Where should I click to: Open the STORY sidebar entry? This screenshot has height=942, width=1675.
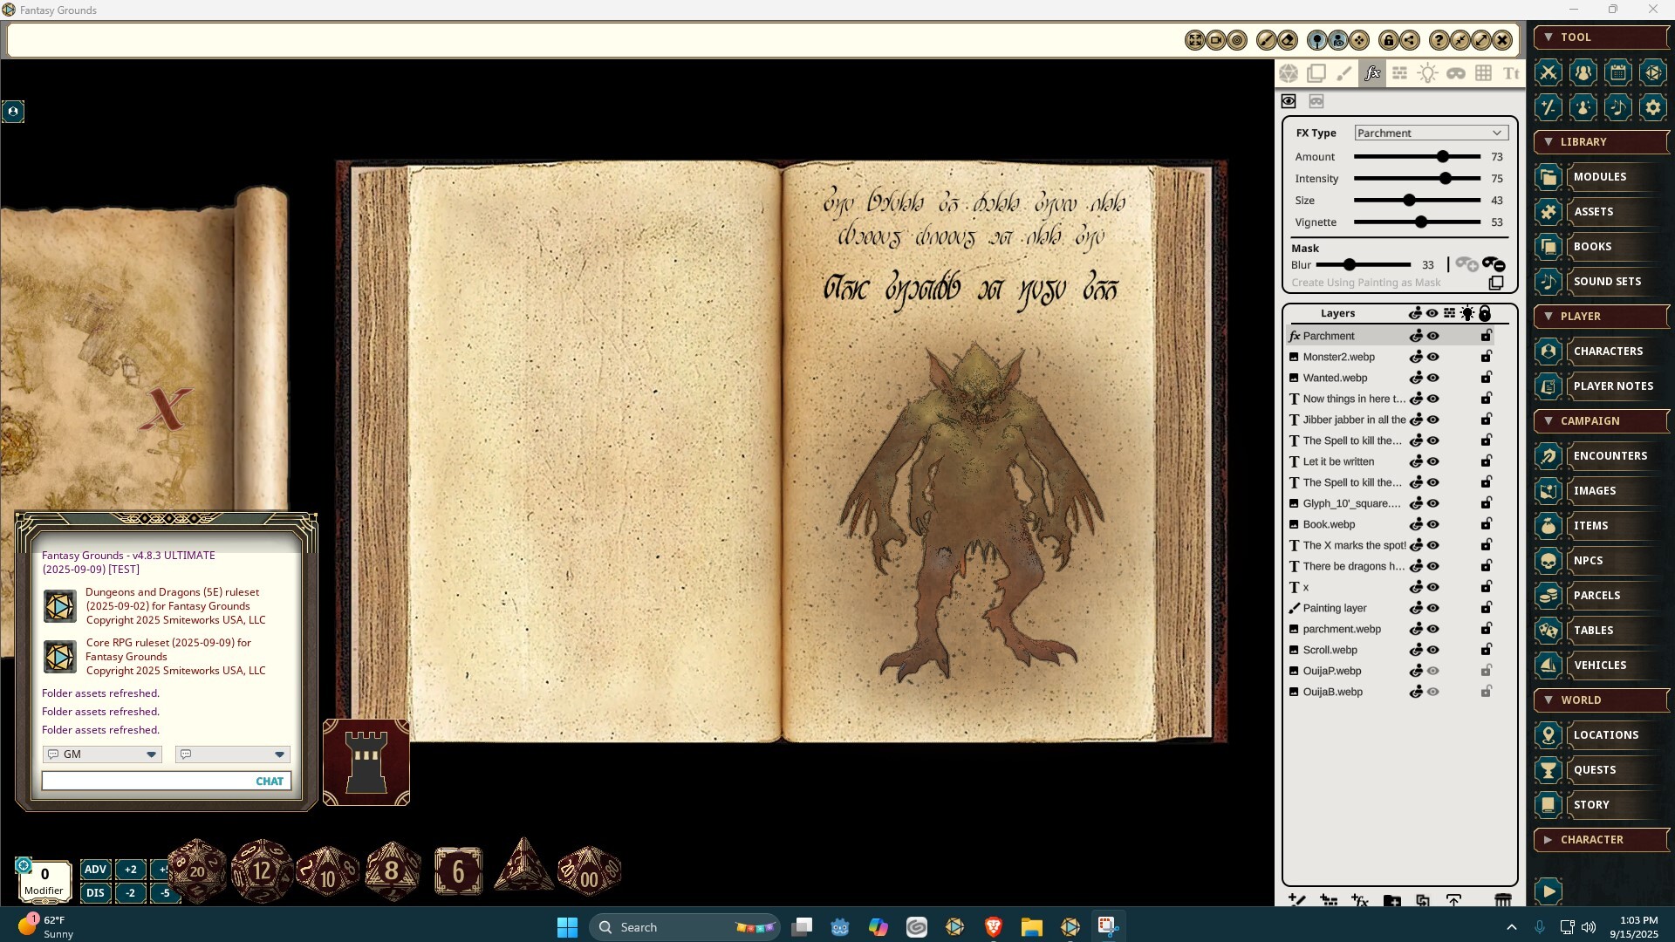pyautogui.click(x=1591, y=805)
